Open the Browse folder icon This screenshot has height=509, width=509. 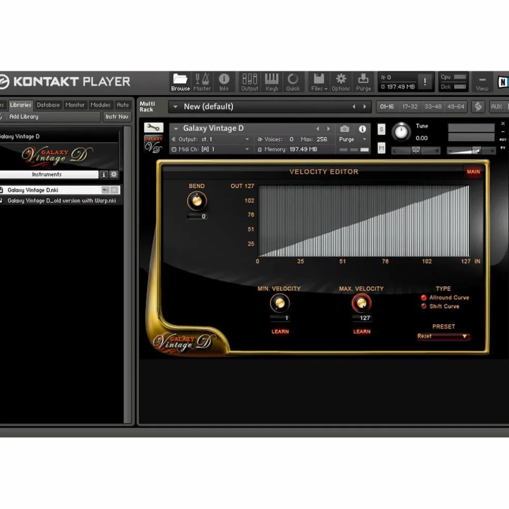coord(180,82)
